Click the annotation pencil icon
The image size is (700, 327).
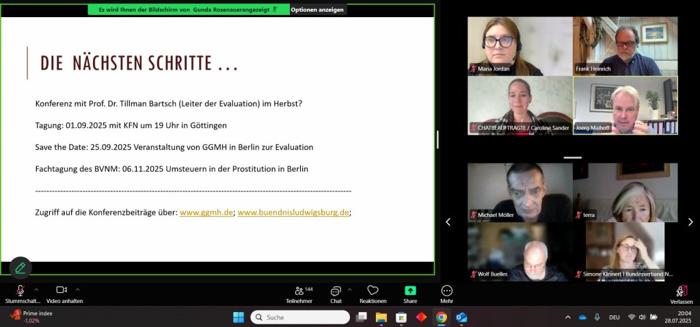tap(21, 267)
